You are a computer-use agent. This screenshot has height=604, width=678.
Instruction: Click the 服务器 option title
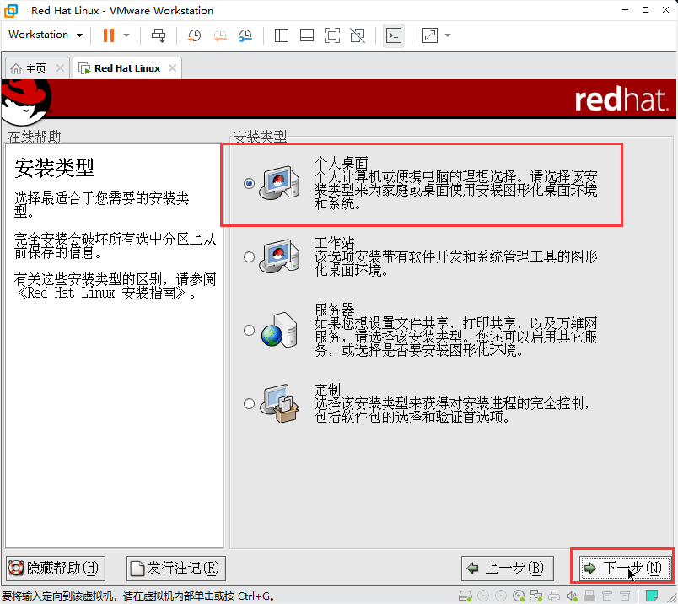[334, 310]
